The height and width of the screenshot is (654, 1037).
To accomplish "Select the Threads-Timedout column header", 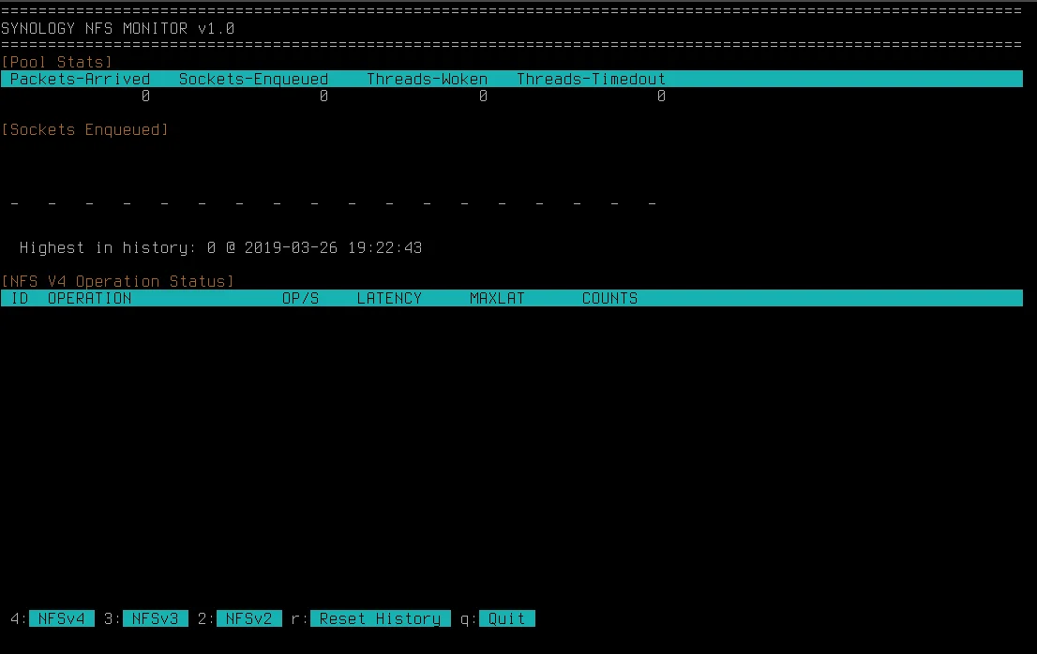I will [x=592, y=80].
